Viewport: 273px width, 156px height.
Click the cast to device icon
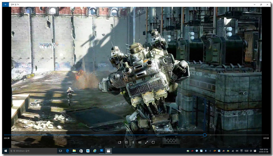point(119,142)
